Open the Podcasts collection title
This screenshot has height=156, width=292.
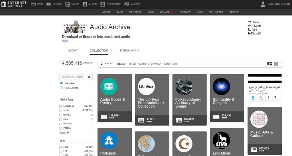pos(108,153)
